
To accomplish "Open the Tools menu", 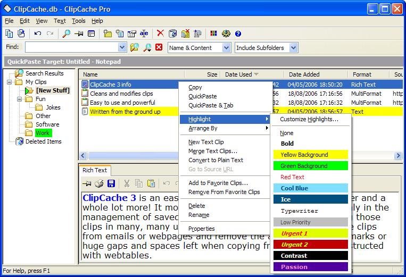I will coord(78,21).
